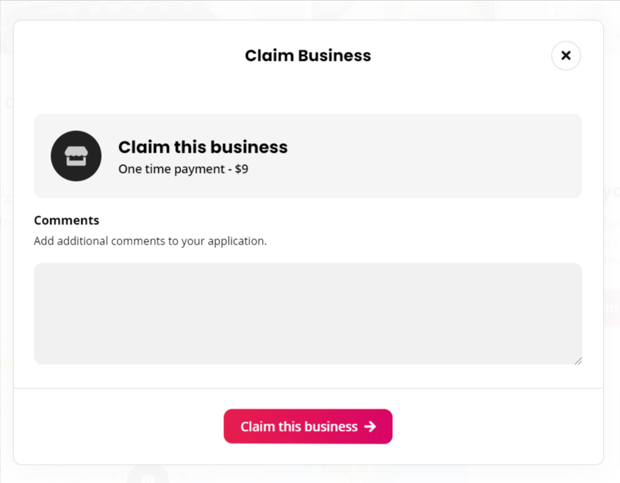
Task: Click the faded large heading beside the dialog
Action: (x=612, y=193)
